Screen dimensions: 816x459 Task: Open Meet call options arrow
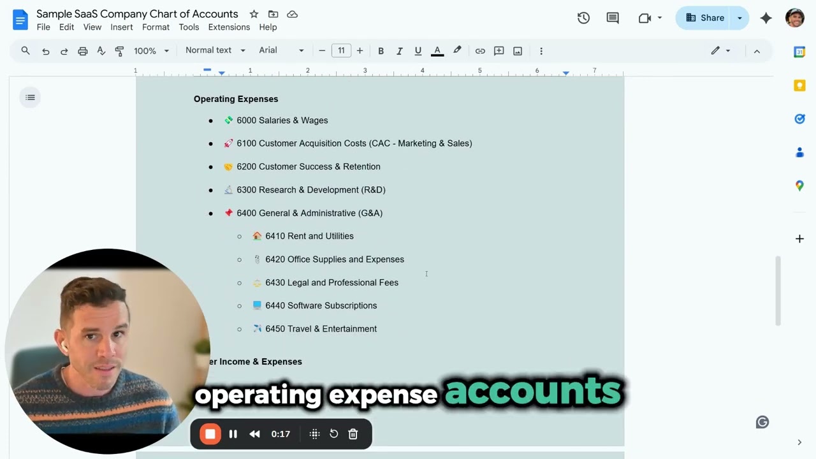(x=659, y=18)
